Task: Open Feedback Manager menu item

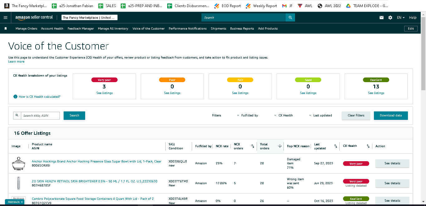Action: [81, 29]
